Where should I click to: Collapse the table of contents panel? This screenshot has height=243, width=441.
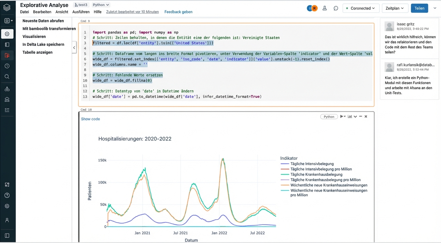[x=74, y=48]
